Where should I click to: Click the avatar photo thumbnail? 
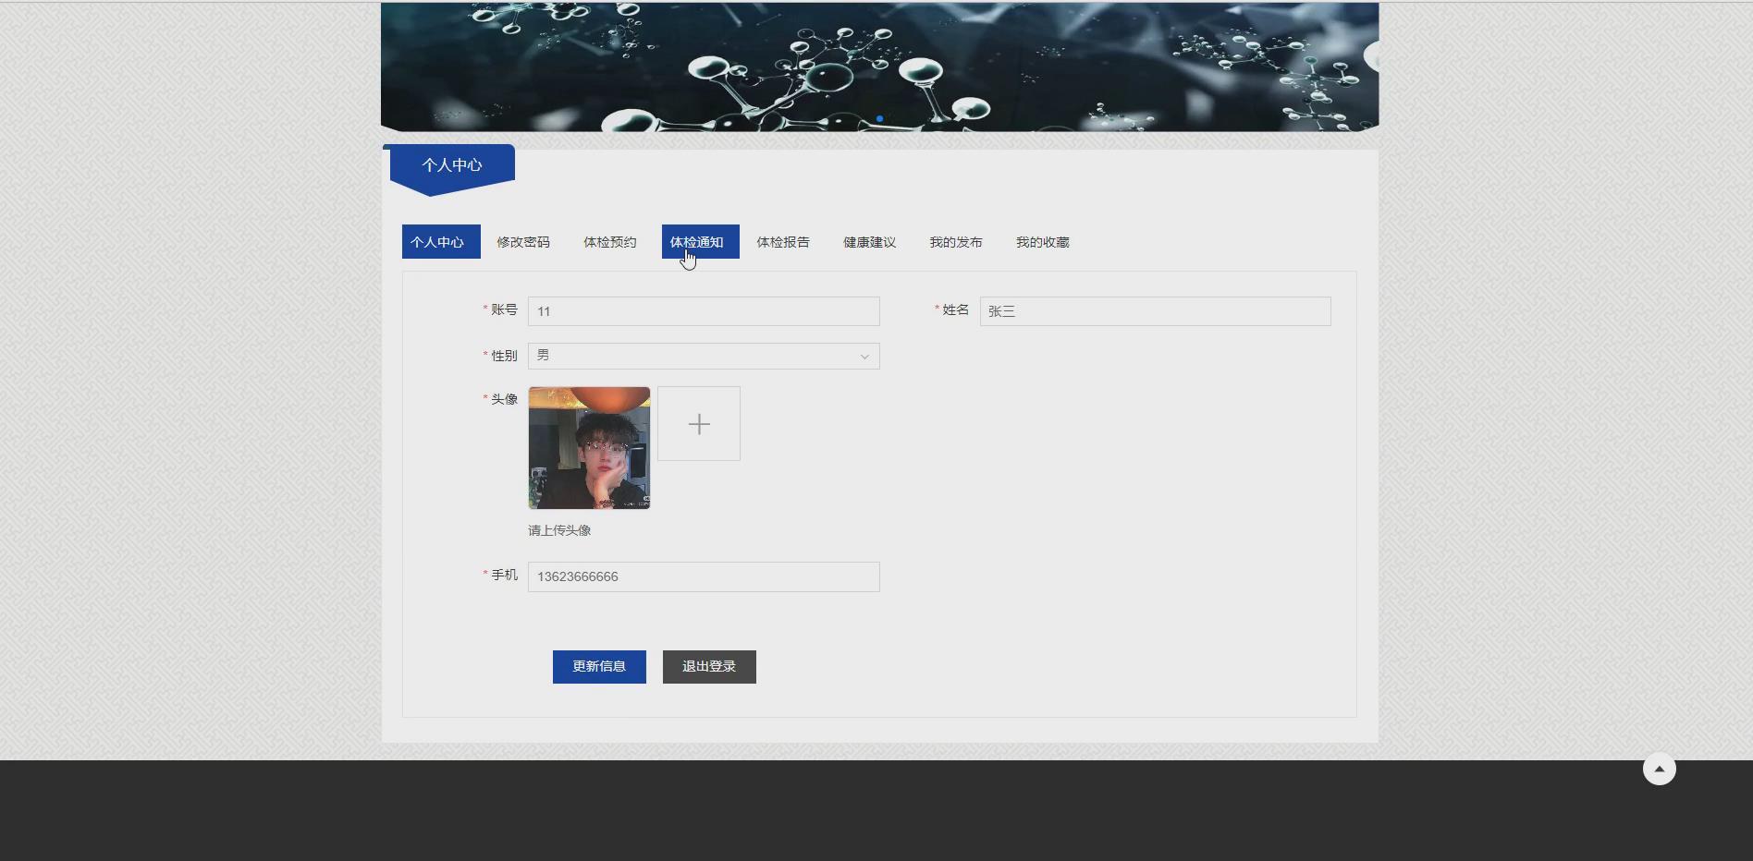pos(589,447)
